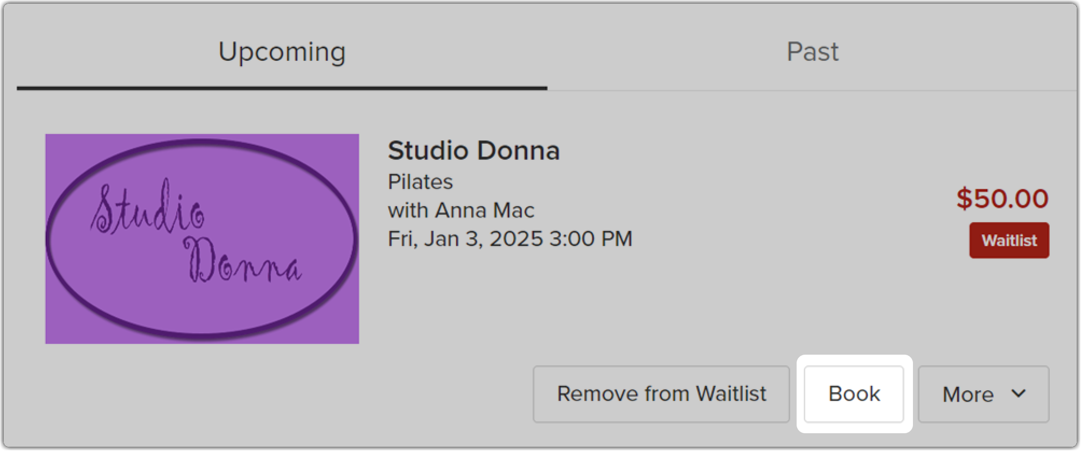Select the Upcoming tab
The height and width of the screenshot is (451, 1081).
click(x=282, y=52)
